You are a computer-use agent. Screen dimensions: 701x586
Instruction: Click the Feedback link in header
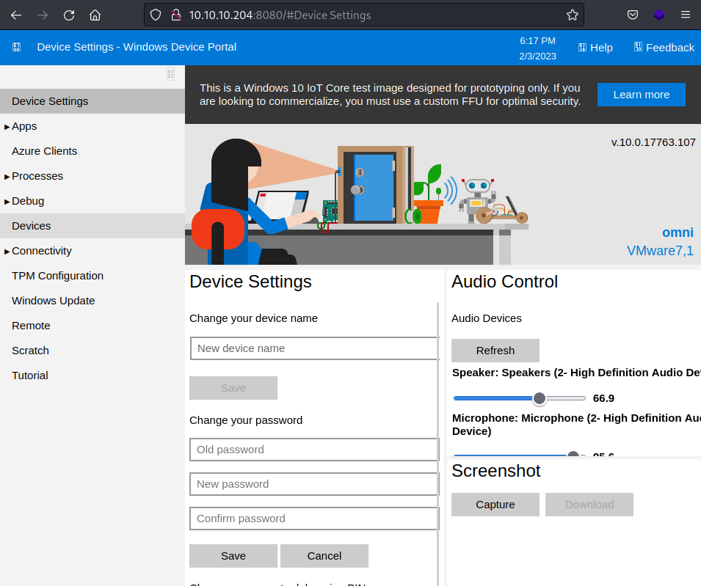pos(664,48)
